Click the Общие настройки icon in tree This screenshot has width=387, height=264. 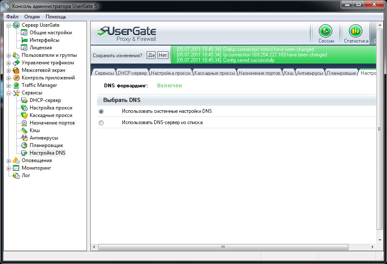coord(24,33)
